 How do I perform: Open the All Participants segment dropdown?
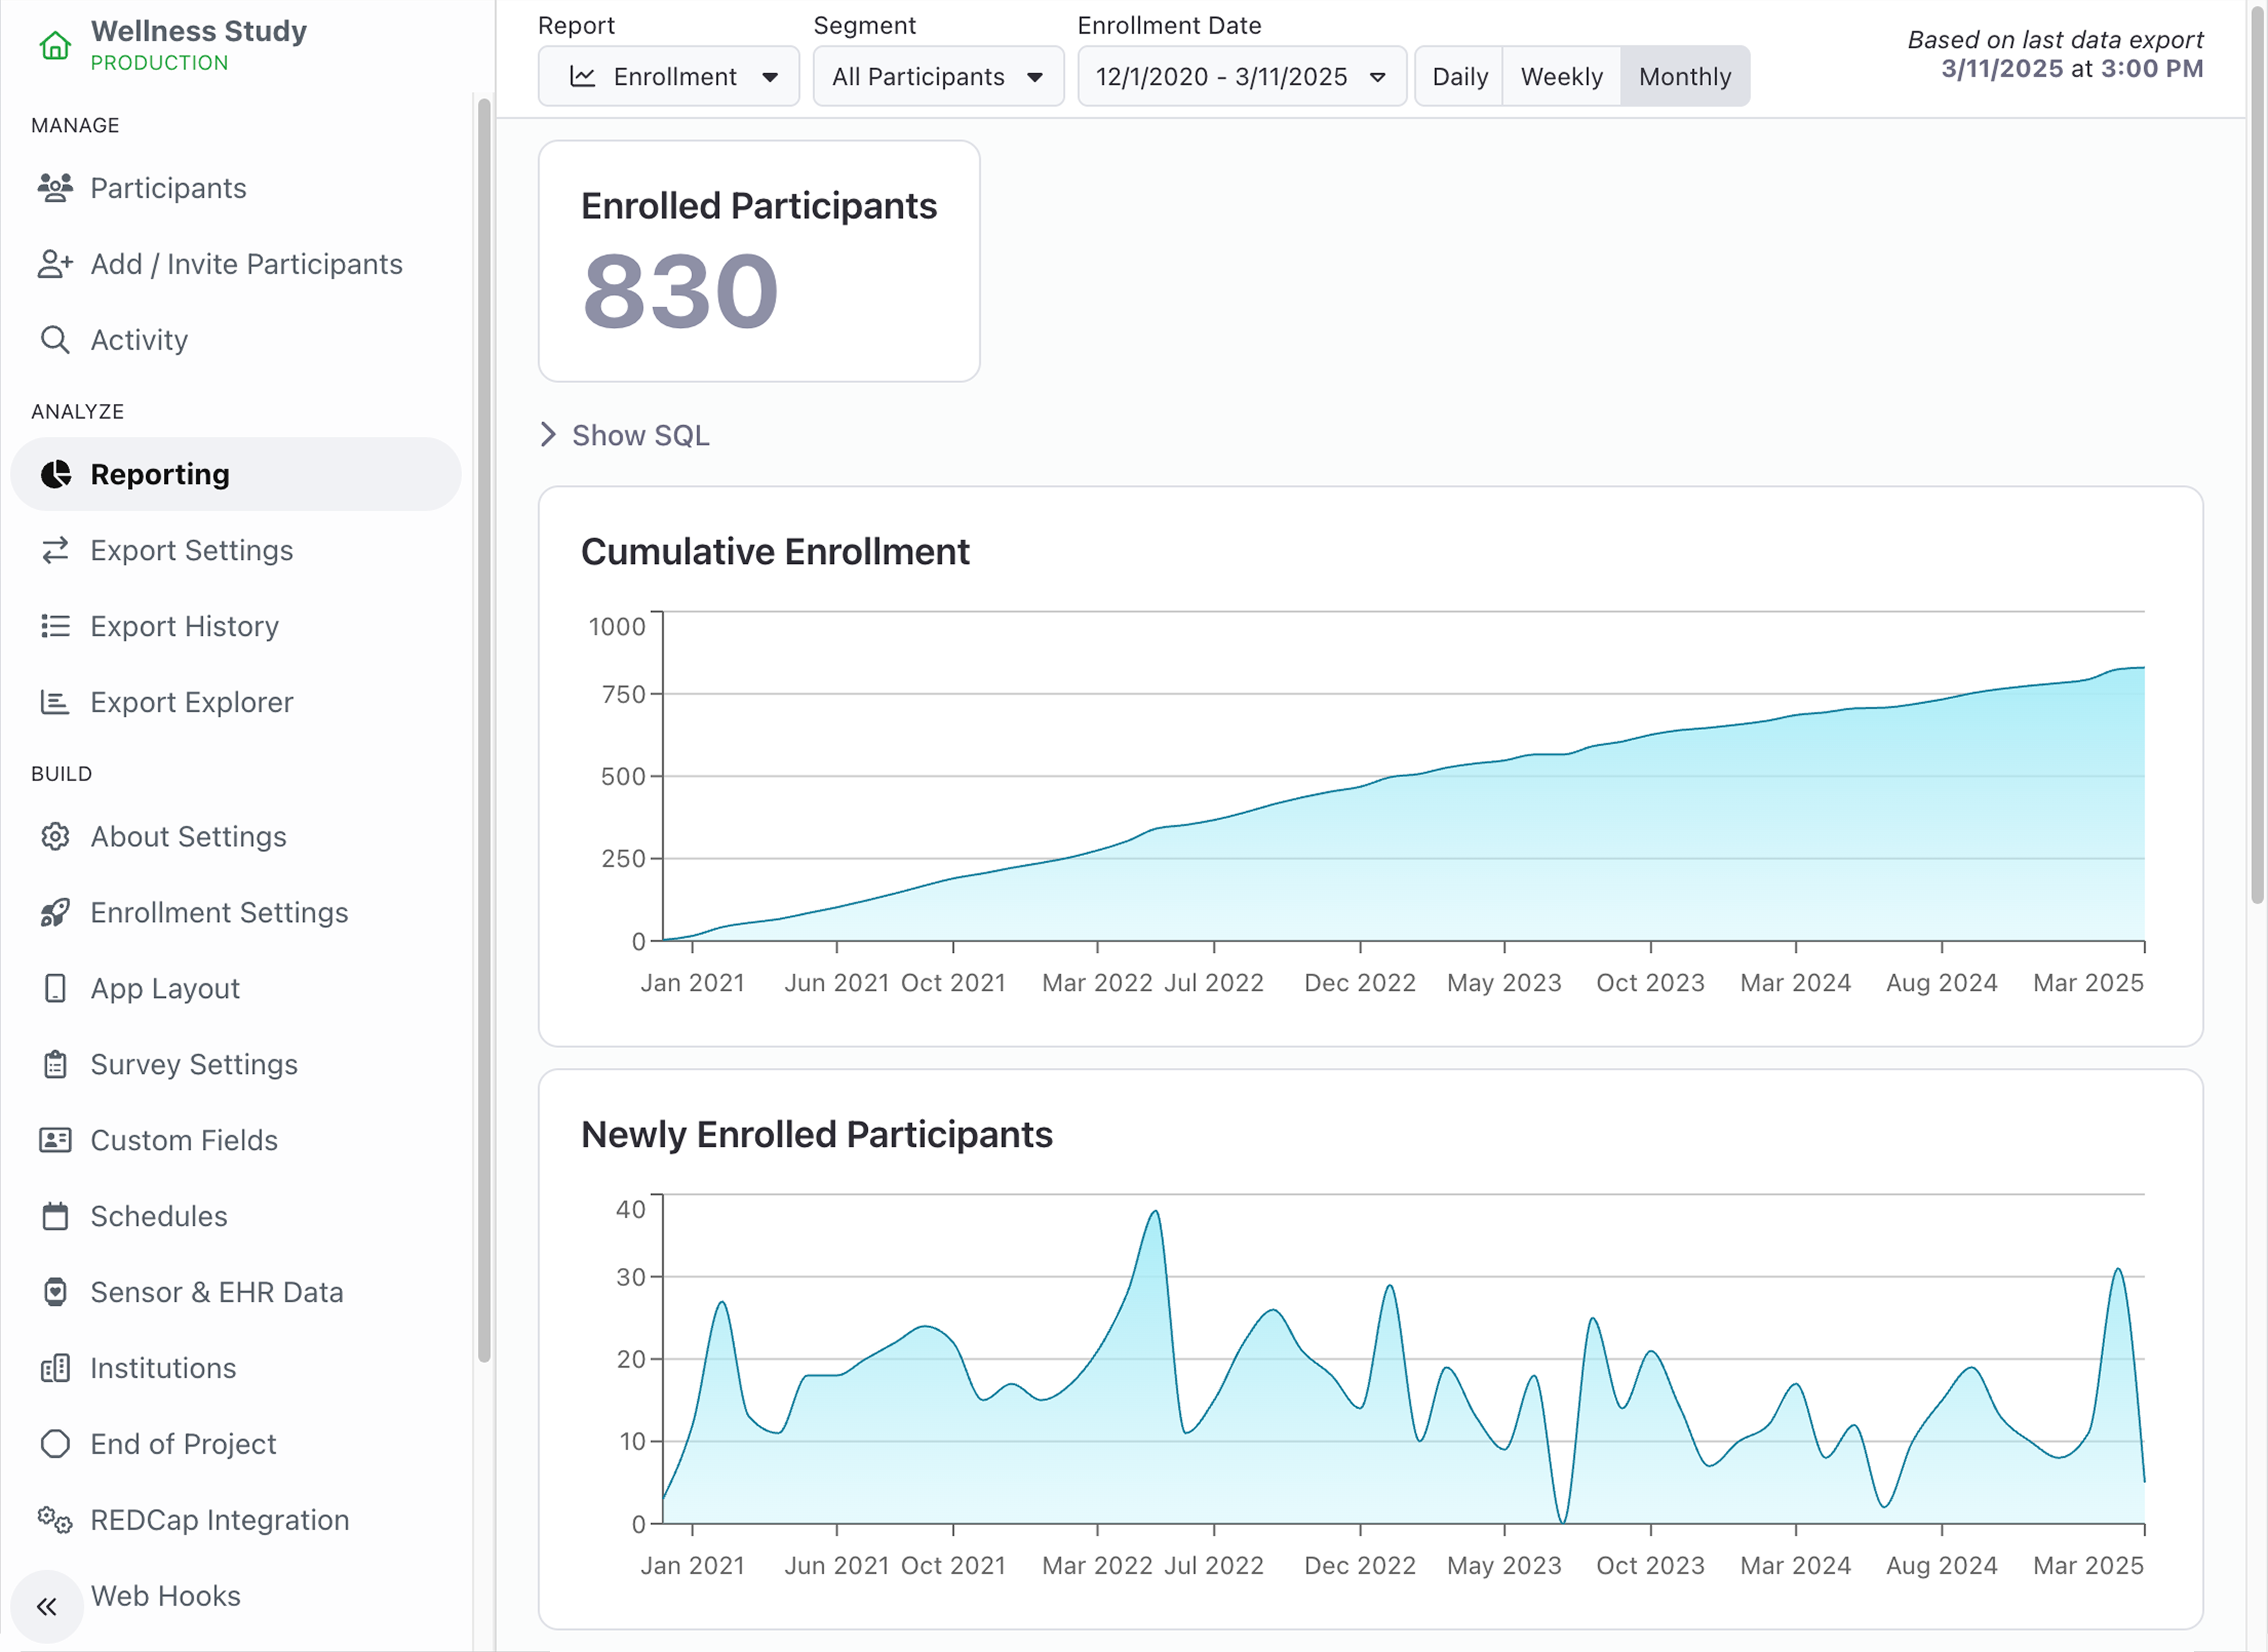point(937,77)
